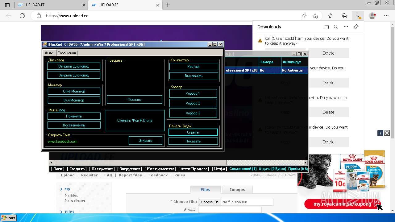The height and width of the screenshot is (222, 395).
Task: Open the My galleries link
Action: coord(75,200)
